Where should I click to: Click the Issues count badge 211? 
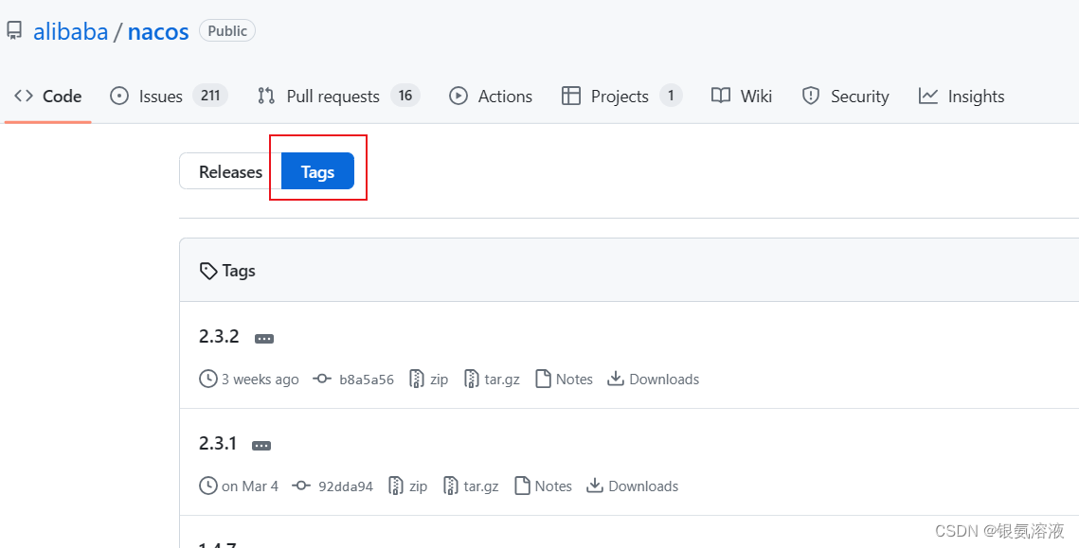(210, 96)
